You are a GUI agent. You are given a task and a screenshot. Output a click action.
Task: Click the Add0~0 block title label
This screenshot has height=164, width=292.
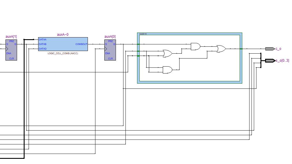tap(143, 34)
